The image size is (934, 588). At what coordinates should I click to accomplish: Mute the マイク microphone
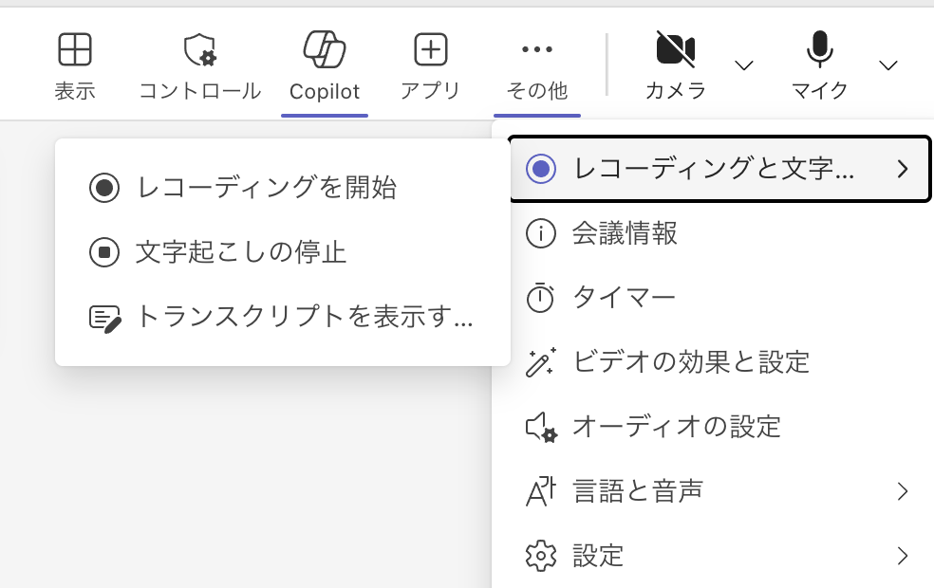click(819, 49)
